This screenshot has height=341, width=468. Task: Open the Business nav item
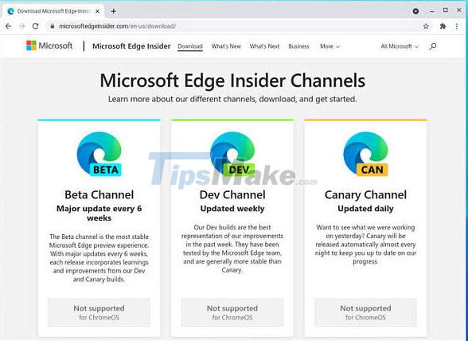click(298, 46)
